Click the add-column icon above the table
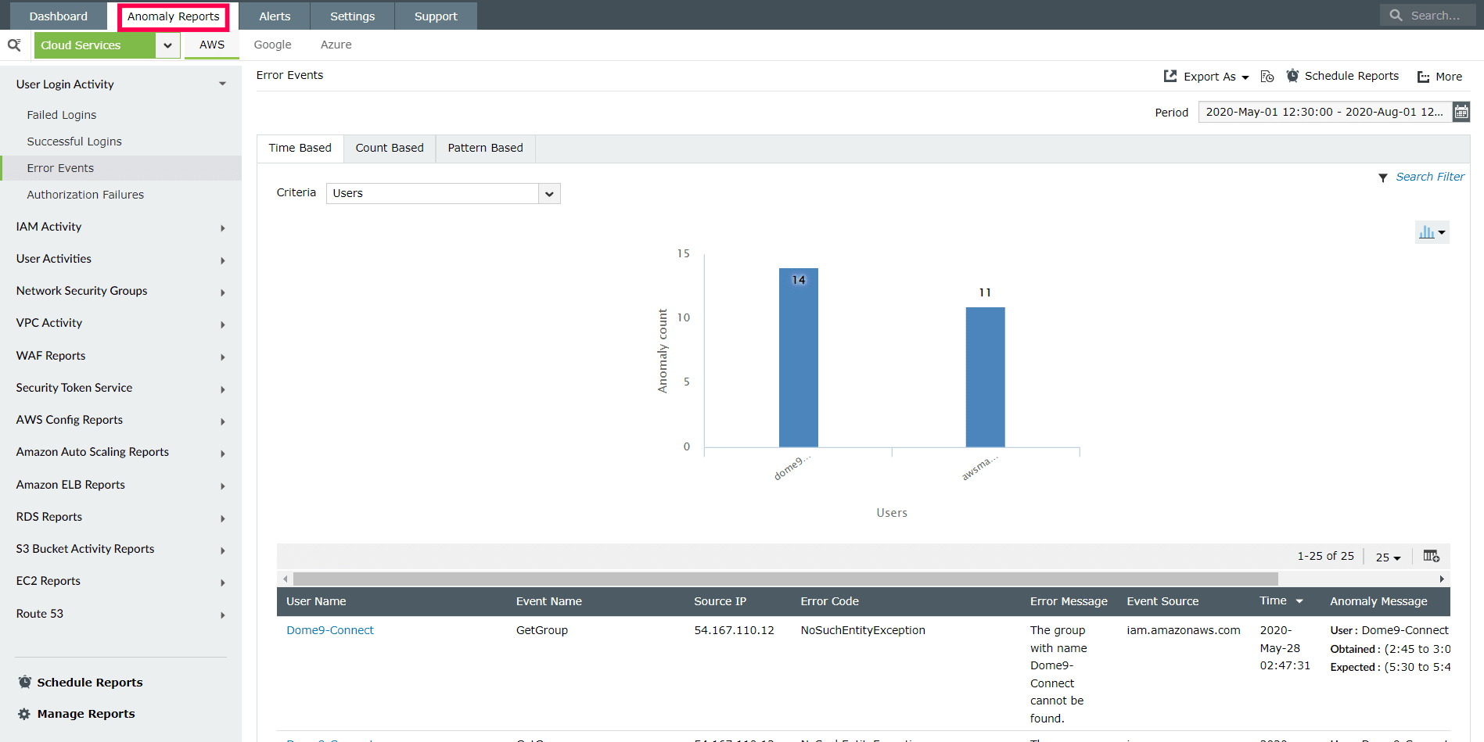Viewport: 1484px width, 742px height. [1432, 555]
